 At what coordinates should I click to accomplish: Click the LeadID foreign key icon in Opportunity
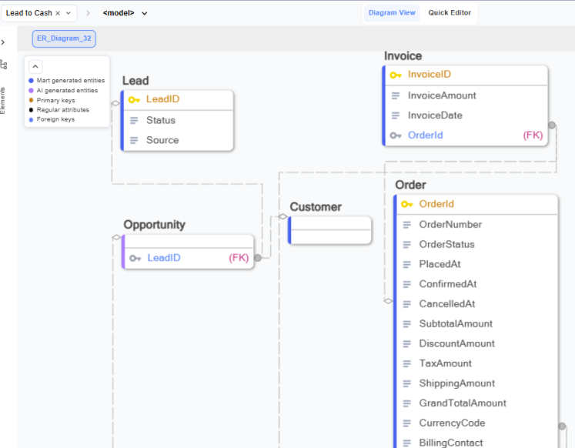[135, 258]
